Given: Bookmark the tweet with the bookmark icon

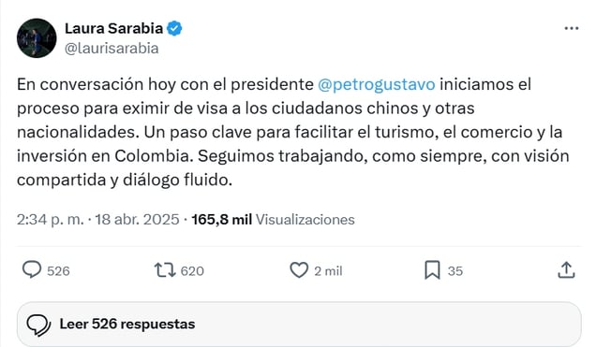Looking at the screenshot, I should (432, 270).
